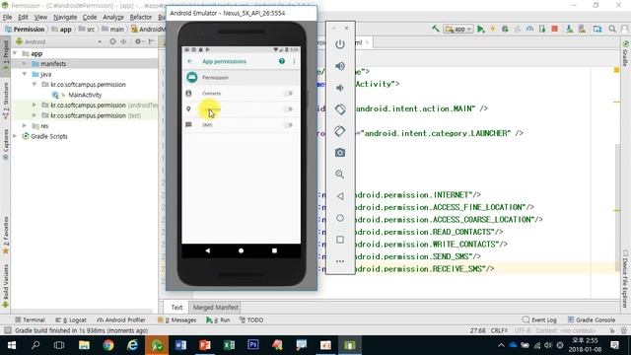Open the Gradle Console
This screenshot has width=631, height=355.
592,319
